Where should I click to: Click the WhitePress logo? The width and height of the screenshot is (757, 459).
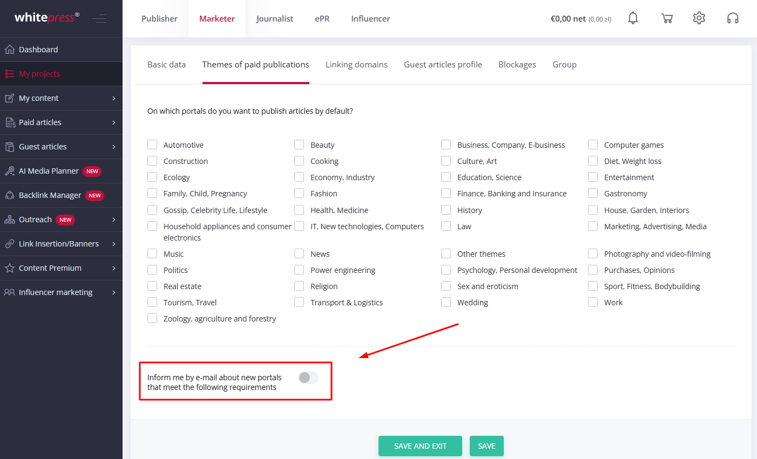(46, 18)
